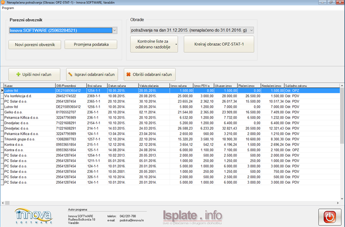Screen dimensions: 345x227
Task: Click invoice number 2365-1-1
Action: 94,101
